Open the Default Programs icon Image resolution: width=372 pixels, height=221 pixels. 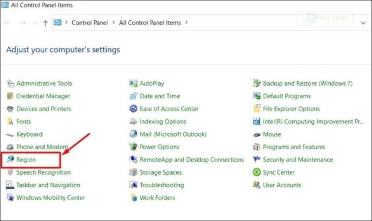click(x=257, y=96)
